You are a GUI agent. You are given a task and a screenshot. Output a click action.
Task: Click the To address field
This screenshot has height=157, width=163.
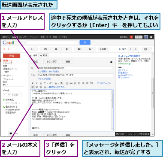[x=75, y=68]
